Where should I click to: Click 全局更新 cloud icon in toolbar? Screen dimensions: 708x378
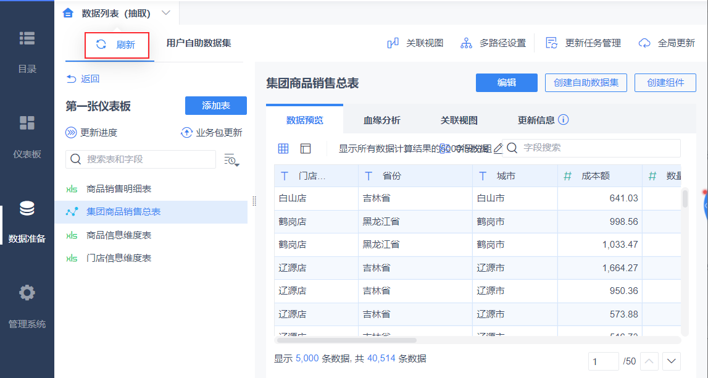tap(644, 43)
